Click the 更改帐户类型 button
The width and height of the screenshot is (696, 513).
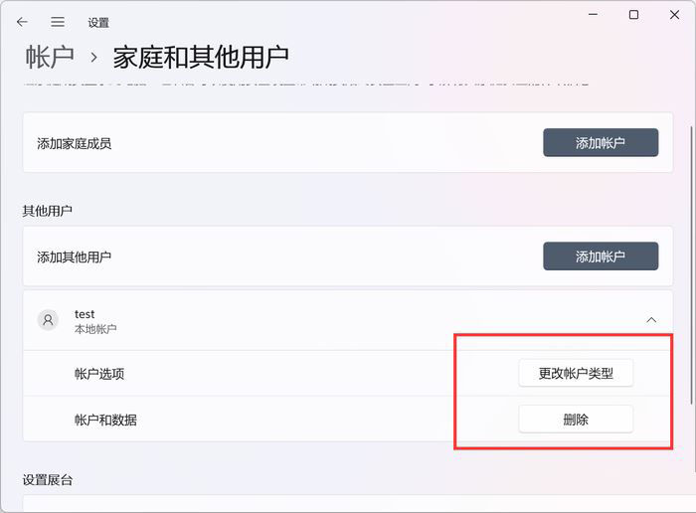pos(576,374)
